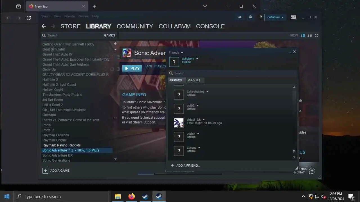Screen dimensions: 360x202
Task: Go back using the Steam back arrow
Action: [x=44, y=26]
